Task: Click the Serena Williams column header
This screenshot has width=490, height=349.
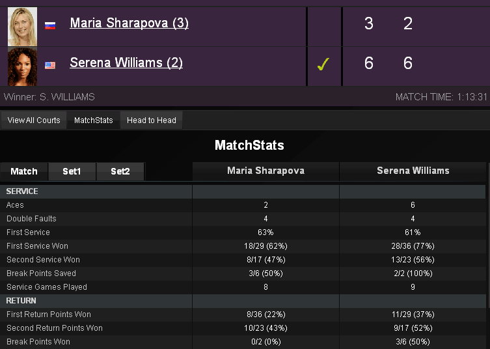Action: 413,171
